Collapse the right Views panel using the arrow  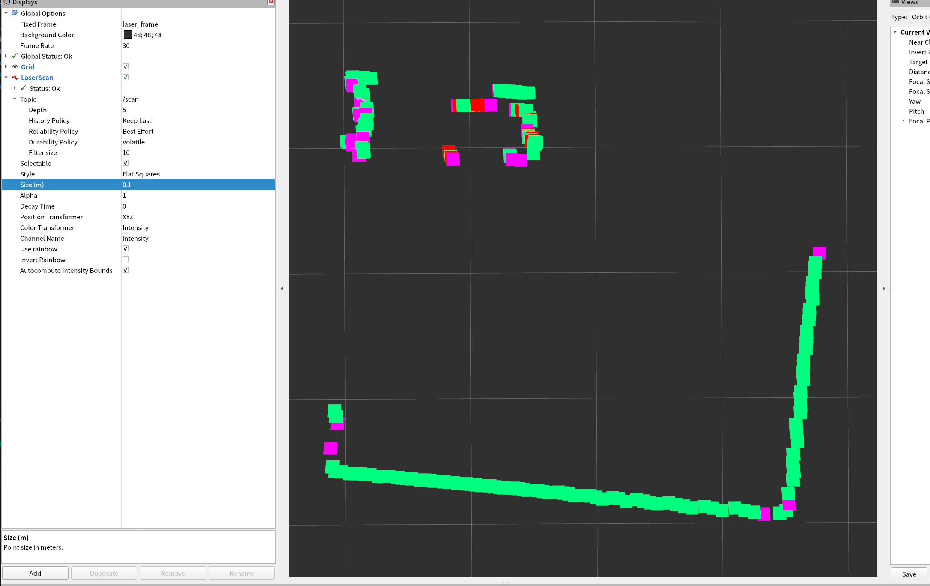point(884,289)
